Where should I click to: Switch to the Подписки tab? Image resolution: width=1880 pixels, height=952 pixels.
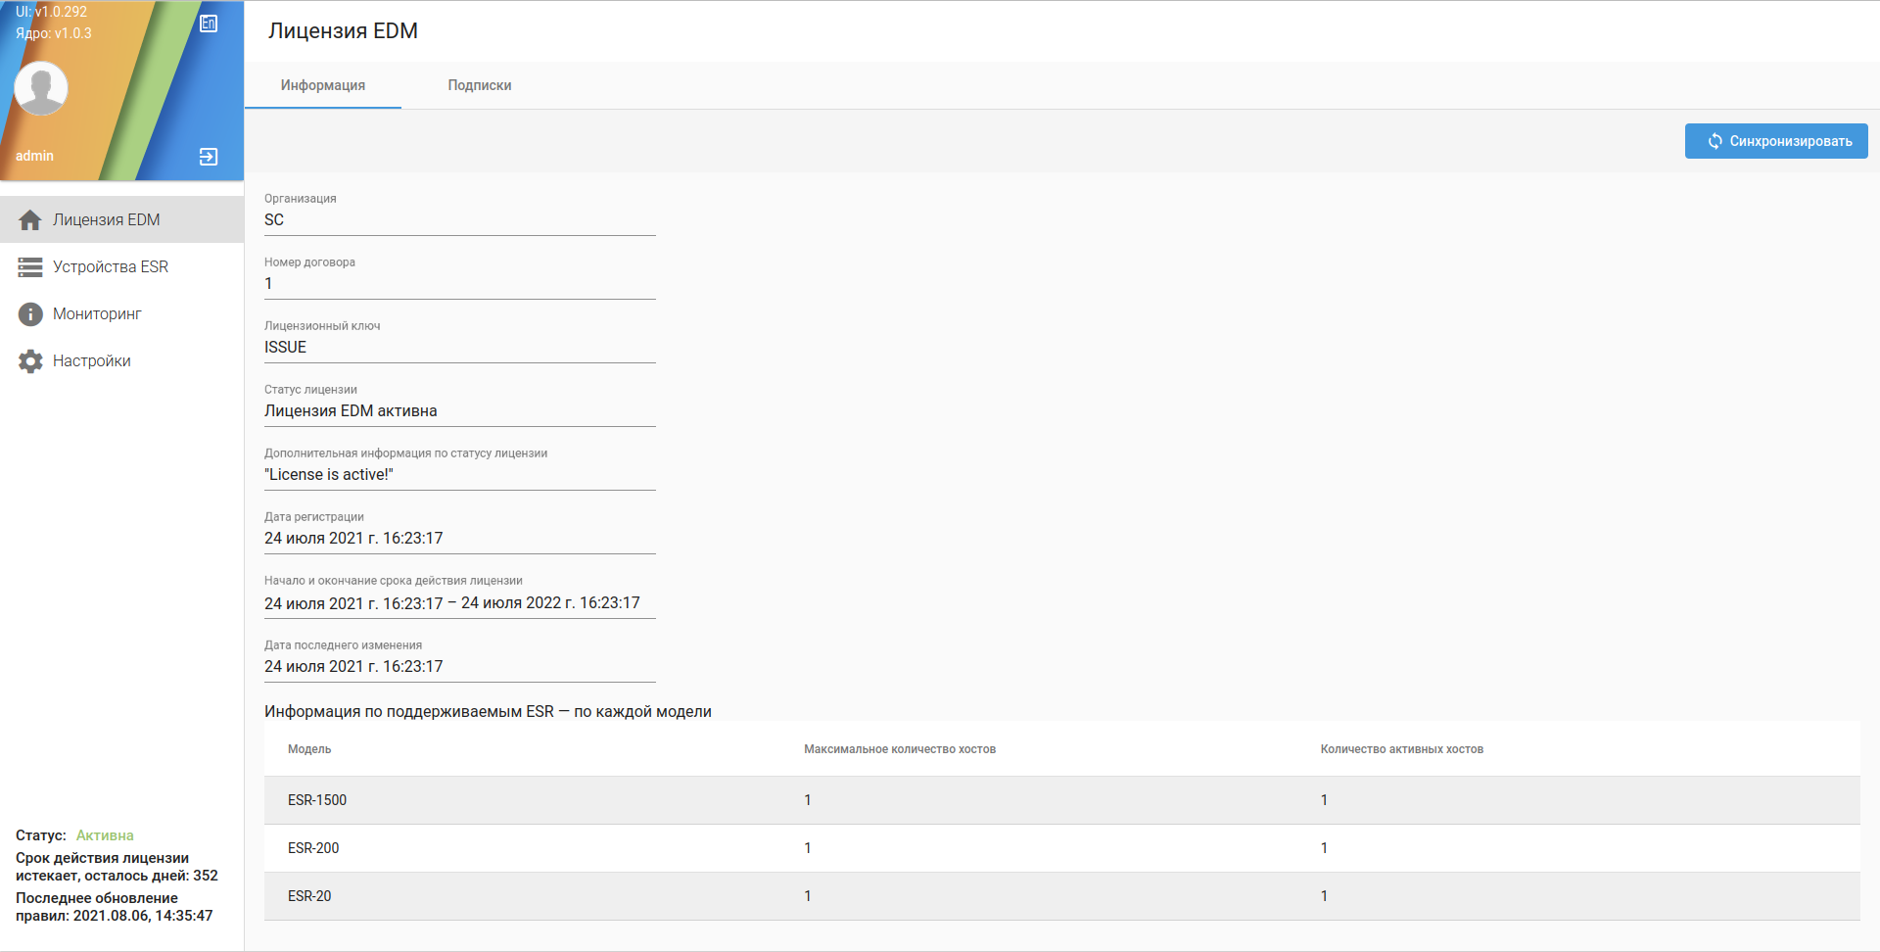(x=479, y=85)
